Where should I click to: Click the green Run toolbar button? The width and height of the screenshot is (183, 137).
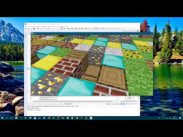point(68,29)
